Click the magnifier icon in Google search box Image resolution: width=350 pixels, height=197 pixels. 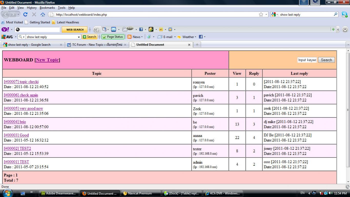(x=336, y=14)
